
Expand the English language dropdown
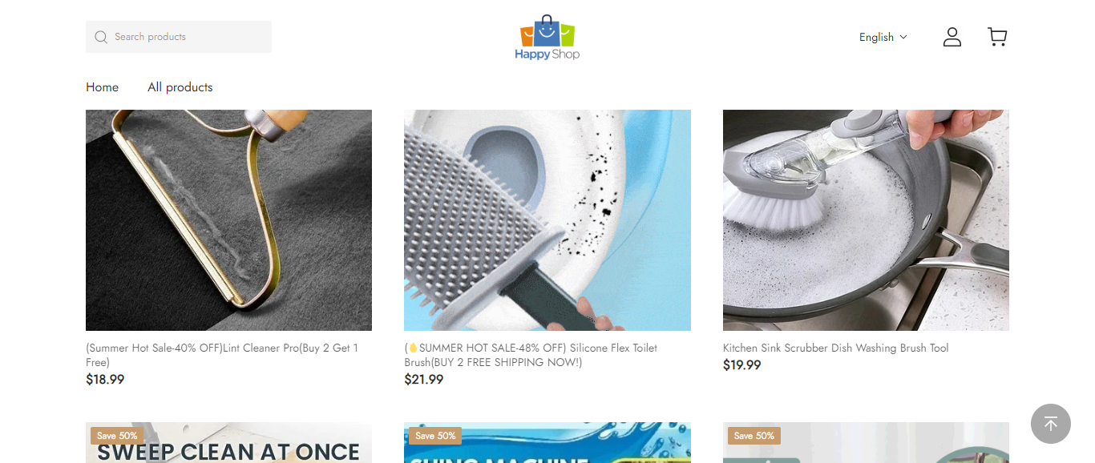point(883,37)
